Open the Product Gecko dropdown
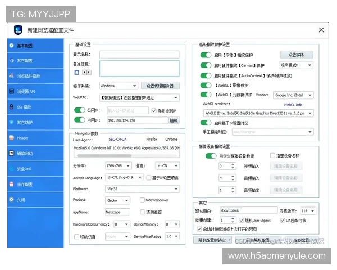This screenshot has width=337, height=270. (x=117, y=200)
